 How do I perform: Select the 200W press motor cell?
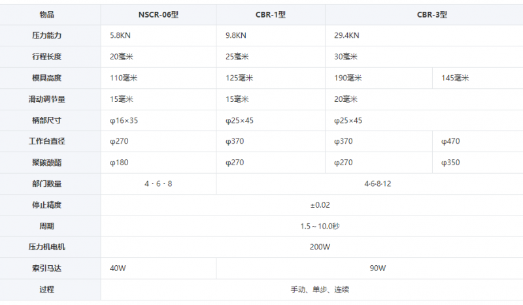tap(312, 247)
